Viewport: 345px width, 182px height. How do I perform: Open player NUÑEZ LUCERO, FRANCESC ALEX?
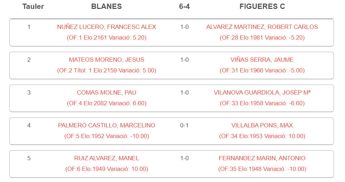click(106, 27)
